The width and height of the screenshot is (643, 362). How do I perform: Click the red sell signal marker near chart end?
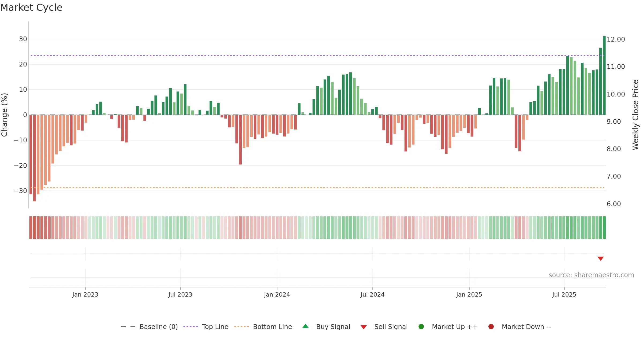[x=601, y=258]
